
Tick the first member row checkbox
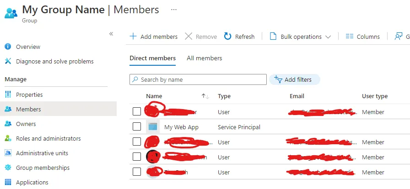click(x=137, y=112)
